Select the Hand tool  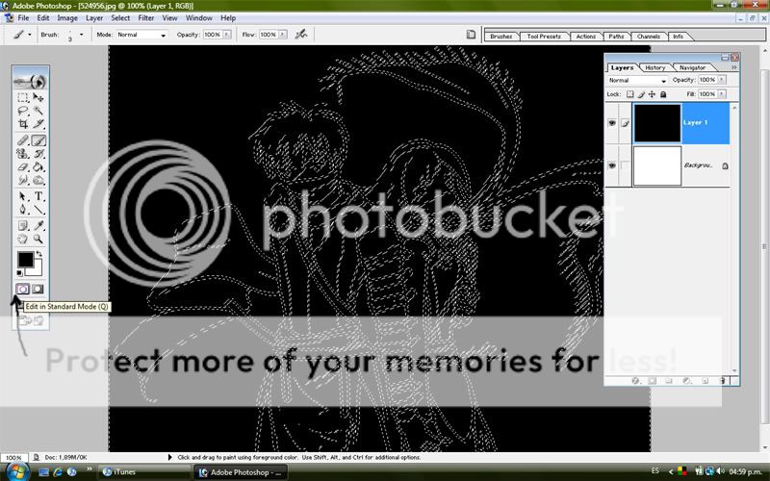point(23,238)
